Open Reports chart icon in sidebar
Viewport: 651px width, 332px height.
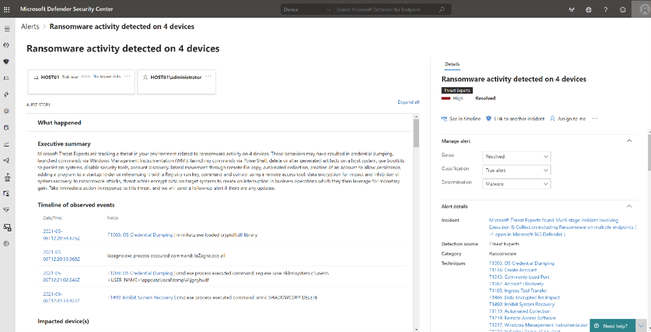click(7, 144)
